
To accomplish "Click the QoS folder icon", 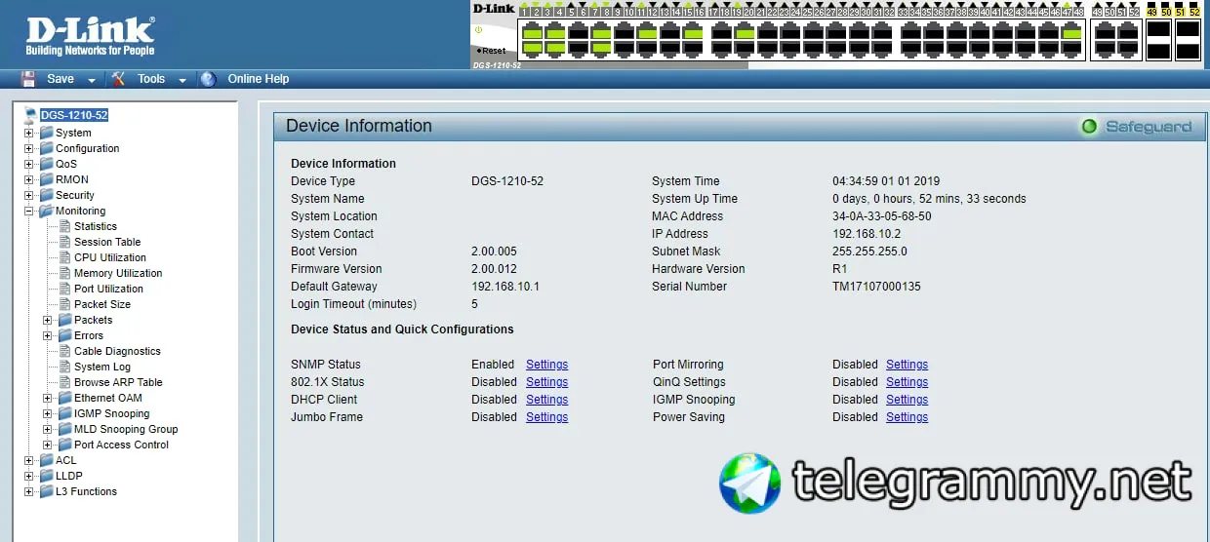I will point(46,164).
